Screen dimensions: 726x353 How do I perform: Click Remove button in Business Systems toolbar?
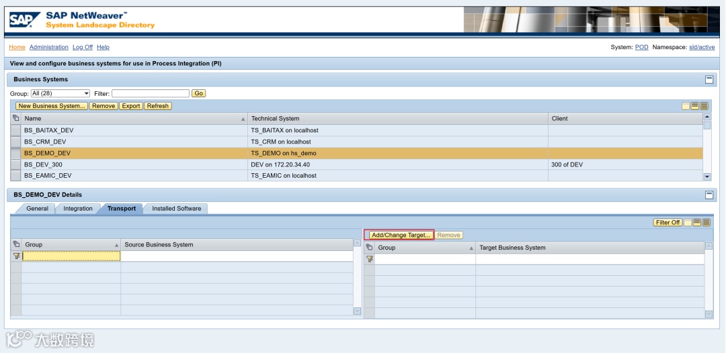click(x=104, y=106)
